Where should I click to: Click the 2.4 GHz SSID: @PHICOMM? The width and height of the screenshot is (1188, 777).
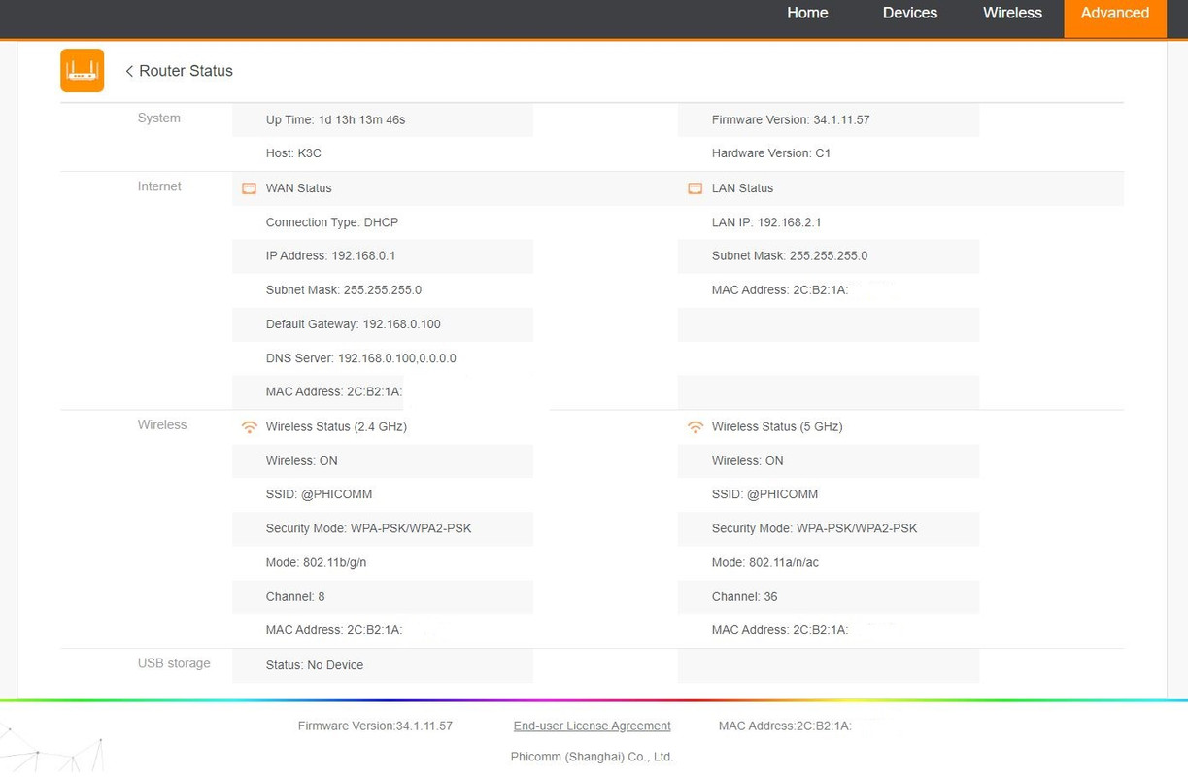click(x=320, y=494)
